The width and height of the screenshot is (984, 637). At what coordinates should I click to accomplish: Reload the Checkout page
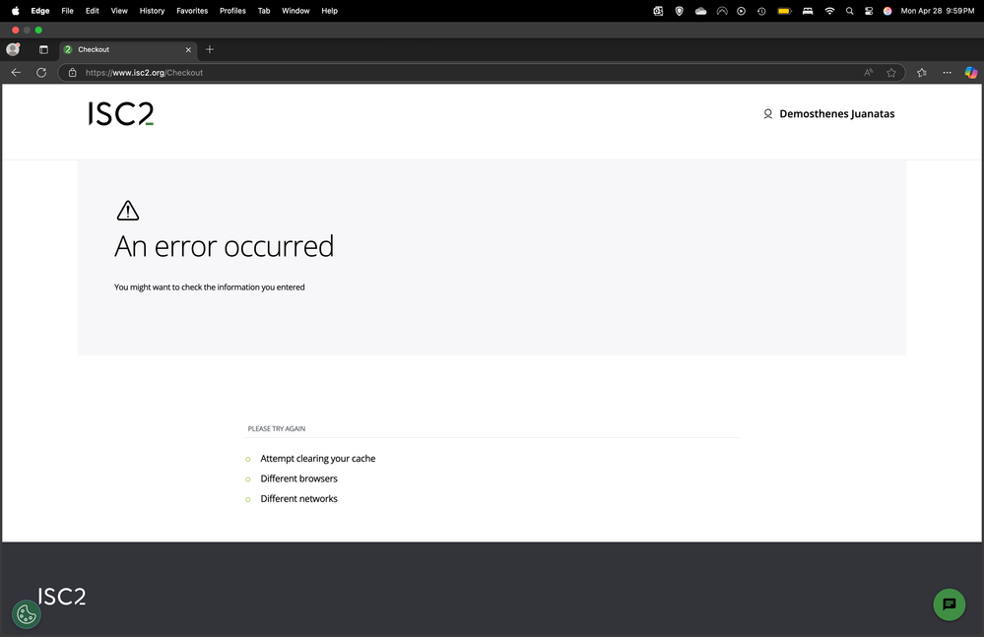(x=41, y=72)
